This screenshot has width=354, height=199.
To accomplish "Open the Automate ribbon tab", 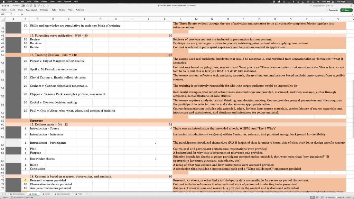I will (x=80, y=10).
